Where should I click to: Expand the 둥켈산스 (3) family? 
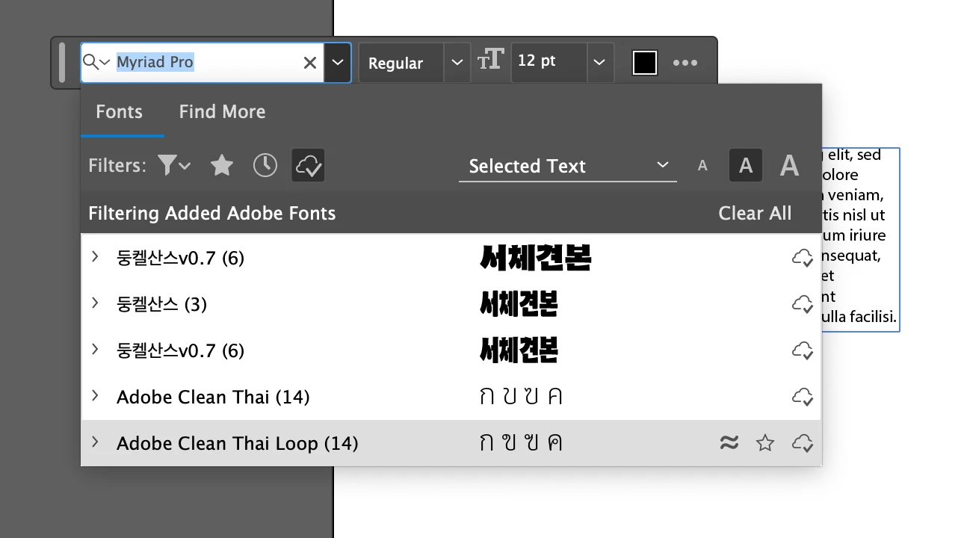click(x=95, y=303)
